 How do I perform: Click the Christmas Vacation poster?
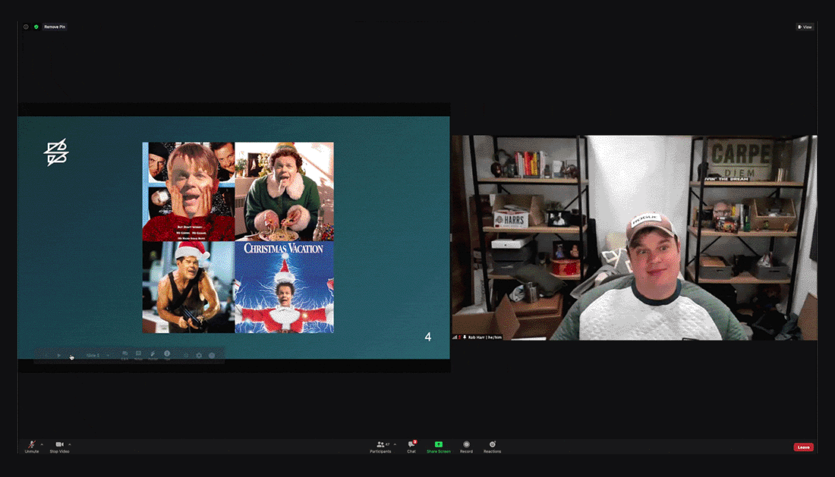click(285, 287)
